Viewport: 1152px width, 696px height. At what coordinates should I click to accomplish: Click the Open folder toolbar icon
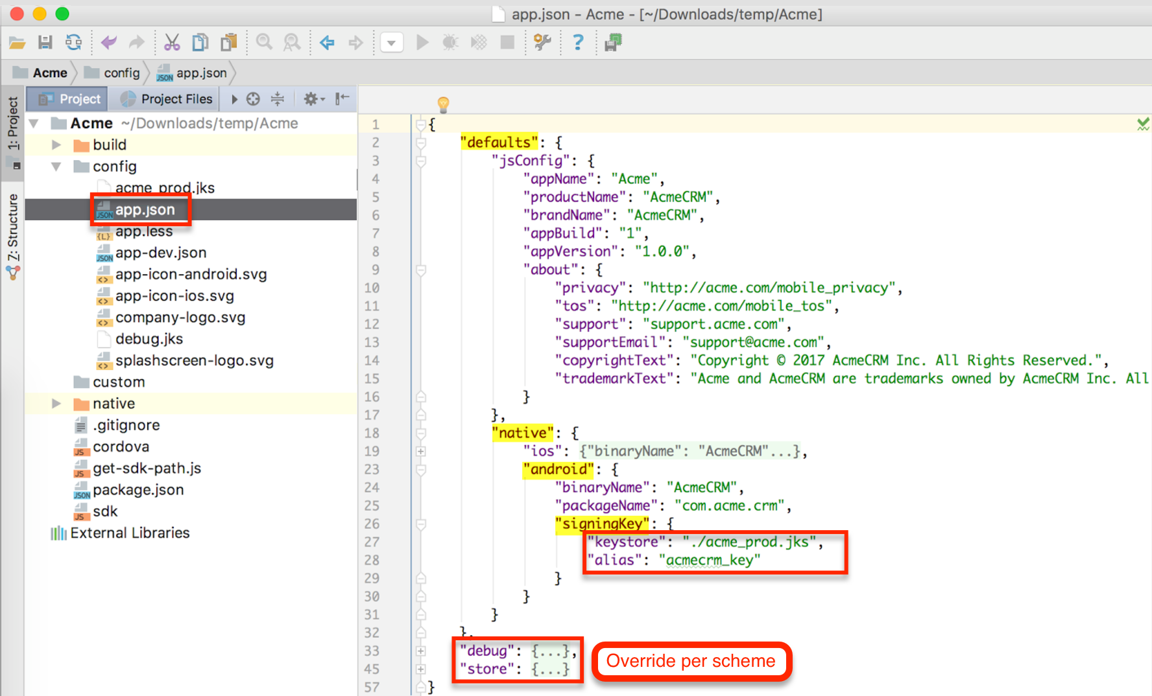click(18, 43)
